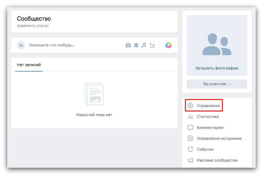The height and width of the screenshot is (175, 263).
Task: Click the empty news placeholder illustration
Action: pyautogui.click(x=94, y=94)
